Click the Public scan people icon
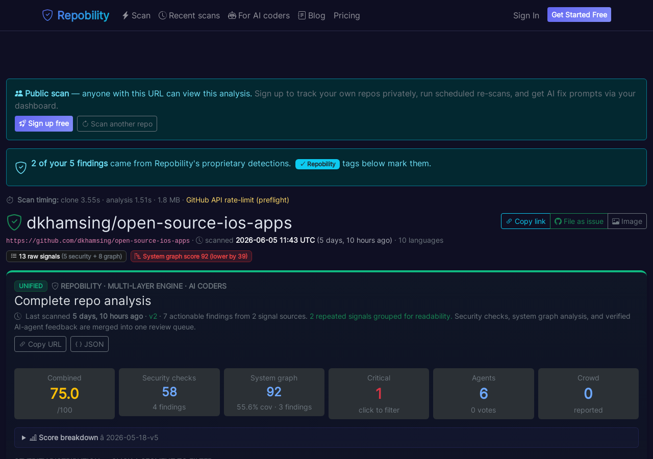This screenshot has width=653, height=459. pyautogui.click(x=19, y=93)
